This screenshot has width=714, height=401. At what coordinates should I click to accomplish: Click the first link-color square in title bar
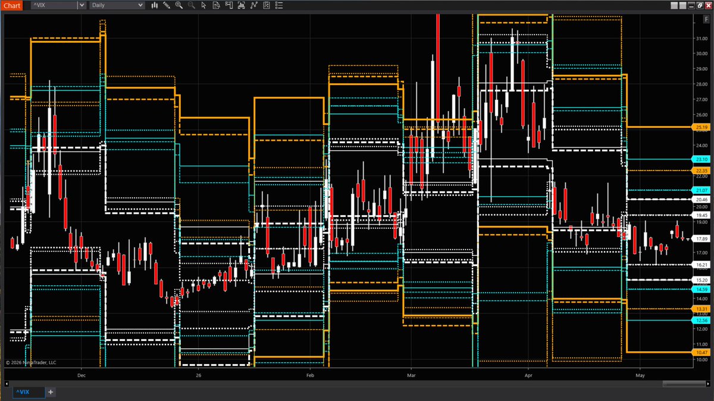pos(674,5)
